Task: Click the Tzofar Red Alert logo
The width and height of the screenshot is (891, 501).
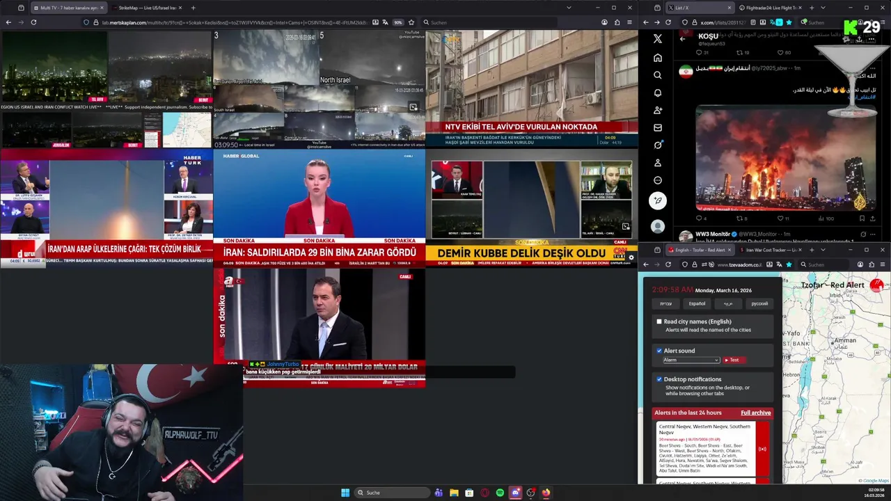Action: (x=876, y=285)
